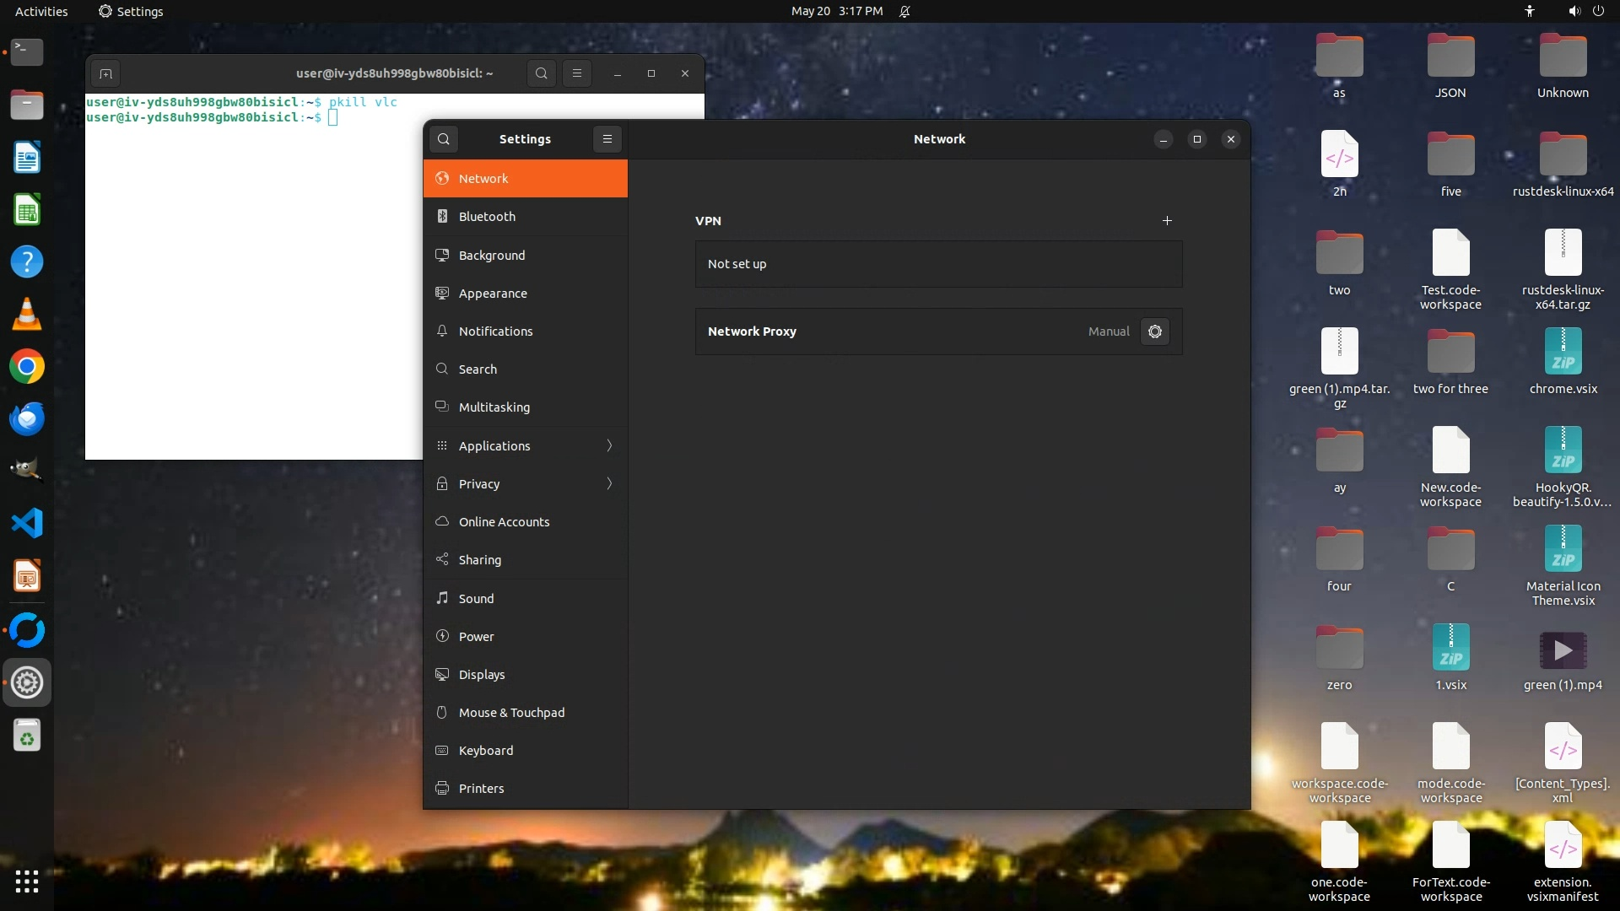Viewport: 1620px width, 911px height.
Task: Click the Settings search icon button
Action: click(444, 139)
